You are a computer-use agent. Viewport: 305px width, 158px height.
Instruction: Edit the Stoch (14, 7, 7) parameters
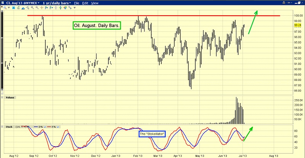pyautogui.click(x=22, y=127)
